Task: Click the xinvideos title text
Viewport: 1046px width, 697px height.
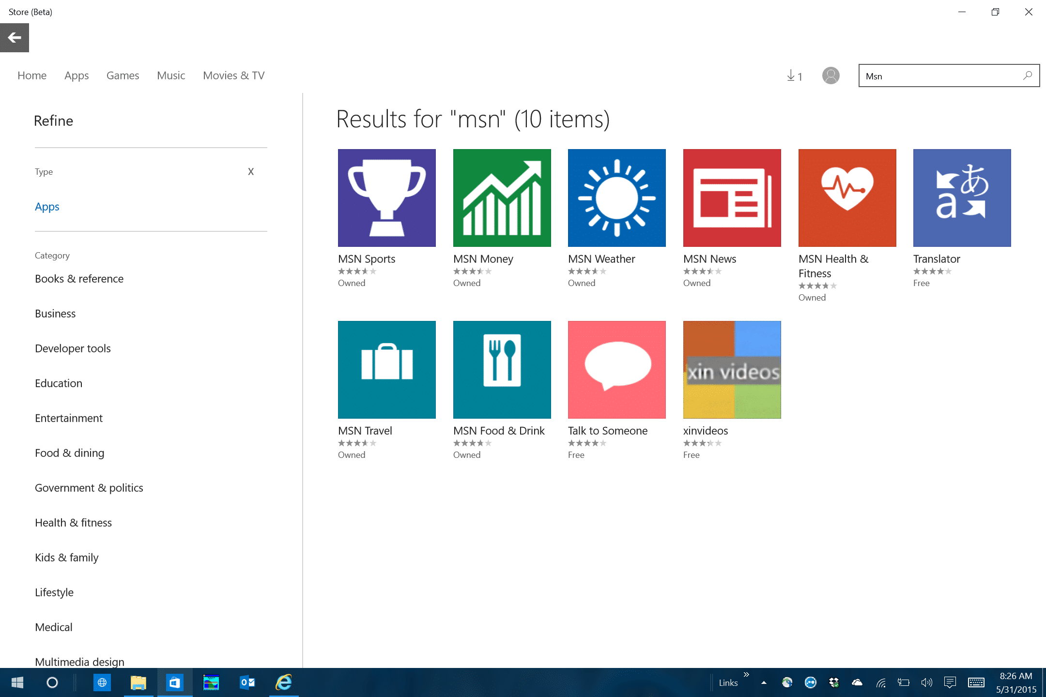Action: pyautogui.click(x=705, y=431)
